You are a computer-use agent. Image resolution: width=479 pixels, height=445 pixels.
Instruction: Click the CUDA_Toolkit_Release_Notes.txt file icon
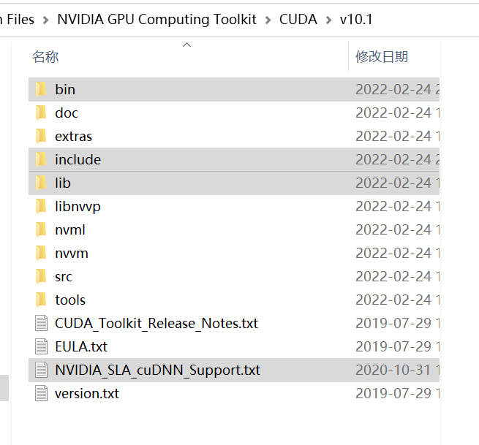coord(42,324)
